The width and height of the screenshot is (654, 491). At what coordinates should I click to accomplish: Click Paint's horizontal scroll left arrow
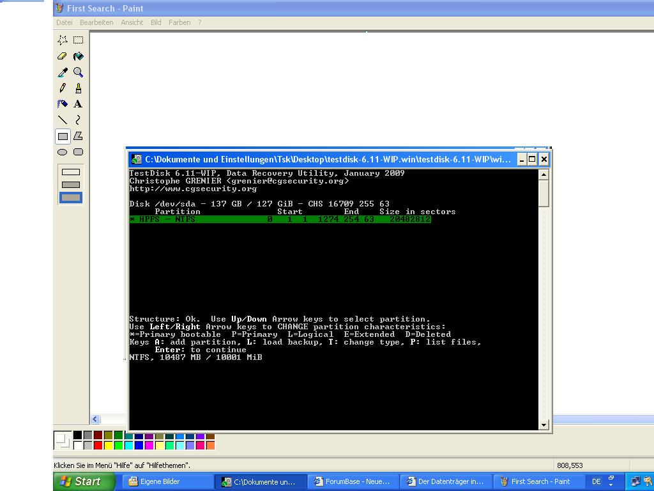[95, 419]
